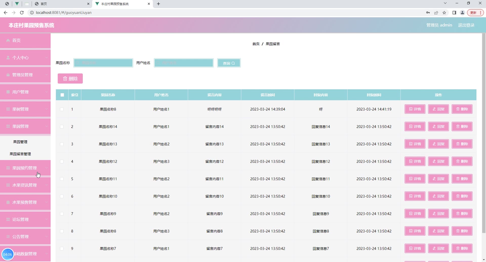Expand the 果园预约管理 sidebar menu
This screenshot has height=262, width=486.
tap(25, 168)
